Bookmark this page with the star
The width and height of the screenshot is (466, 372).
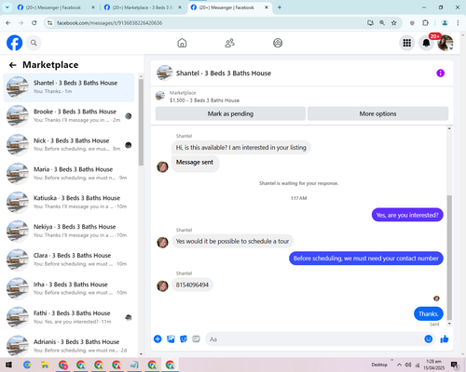(394, 22)
